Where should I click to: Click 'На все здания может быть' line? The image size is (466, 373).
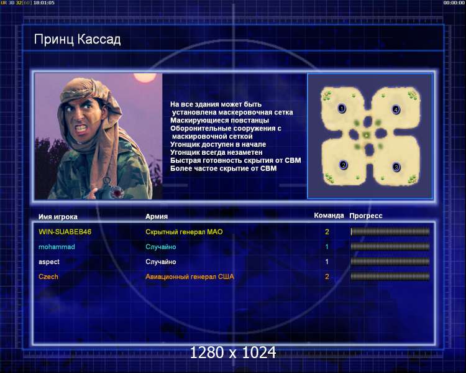tap(216, 104)
